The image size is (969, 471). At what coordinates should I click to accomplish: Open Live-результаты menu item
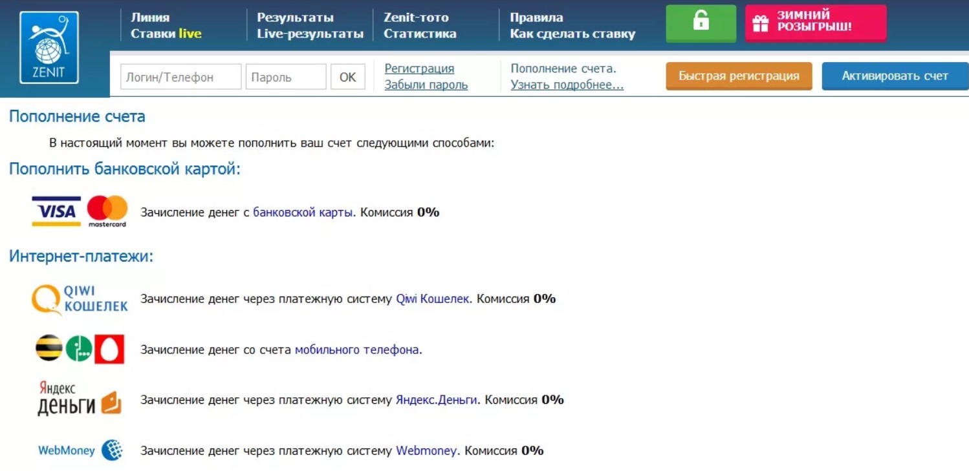click(x=310, y=34)
